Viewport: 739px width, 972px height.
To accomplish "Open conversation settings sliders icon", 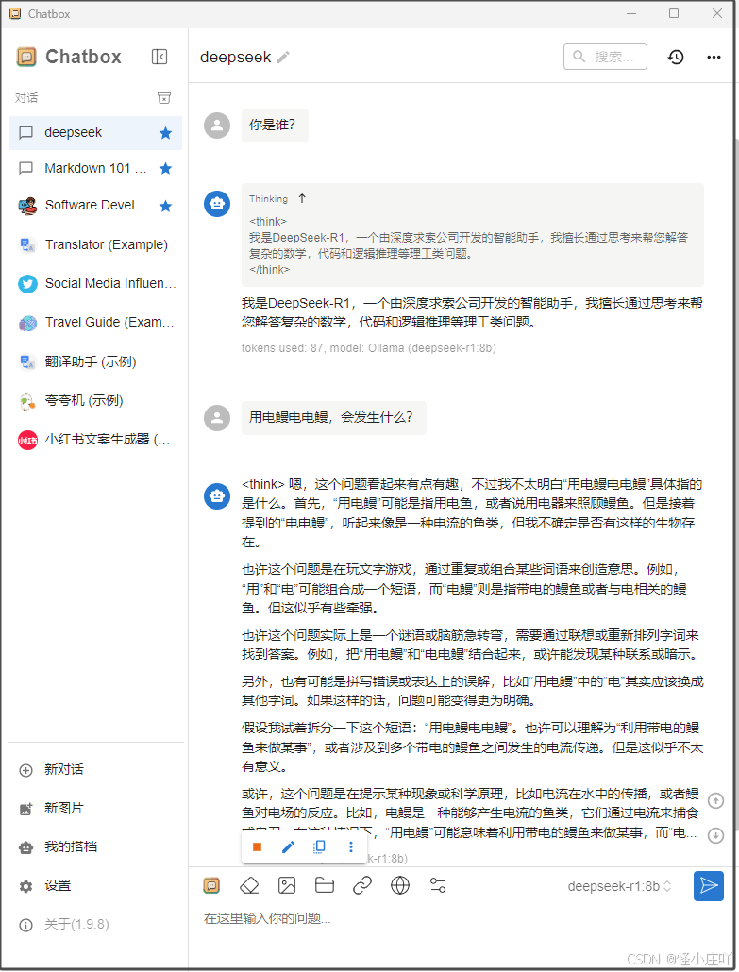I will coord(438,885).
